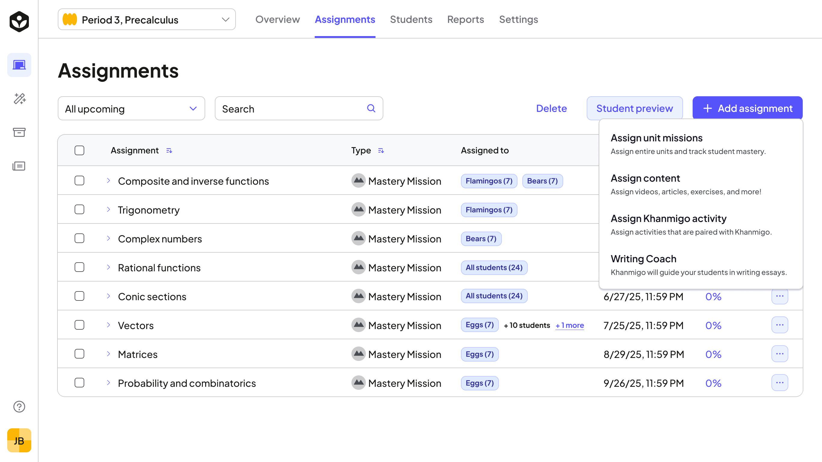Check the Trigonometry row checkbox
Viewport: 822px width, 462px height.
click(x=79, y=209)
